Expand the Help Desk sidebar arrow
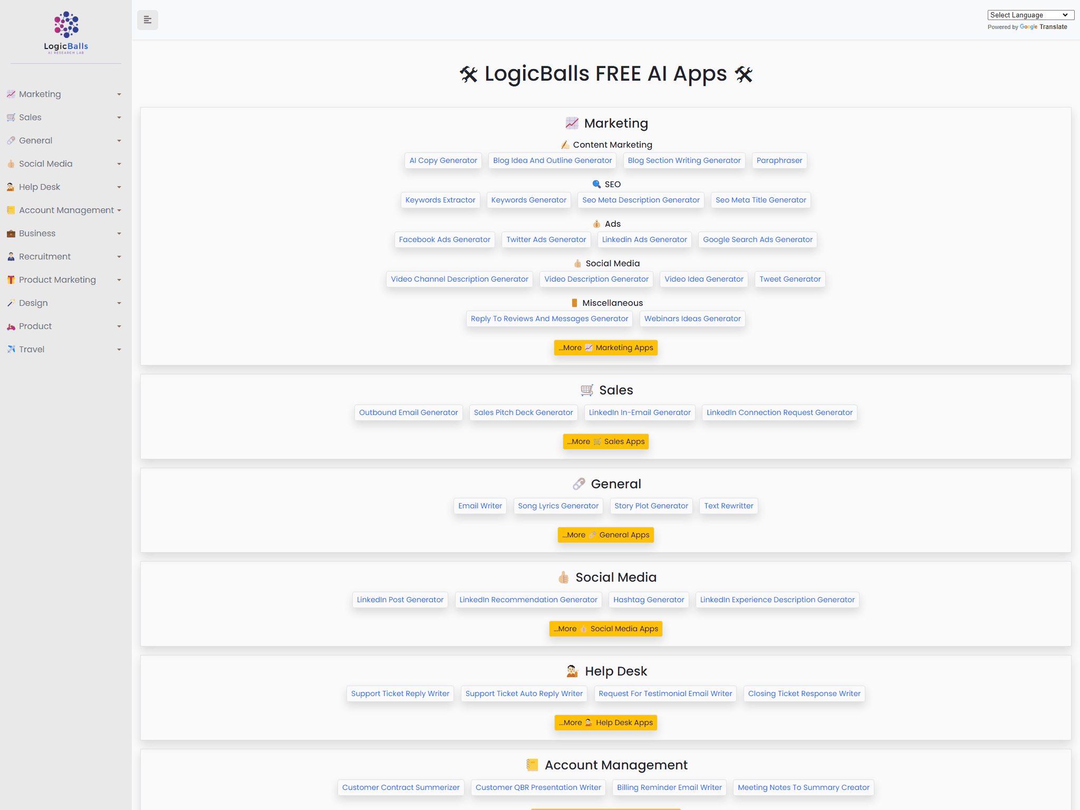Screen dimensions: 1080x810 [x=119, y=187]
